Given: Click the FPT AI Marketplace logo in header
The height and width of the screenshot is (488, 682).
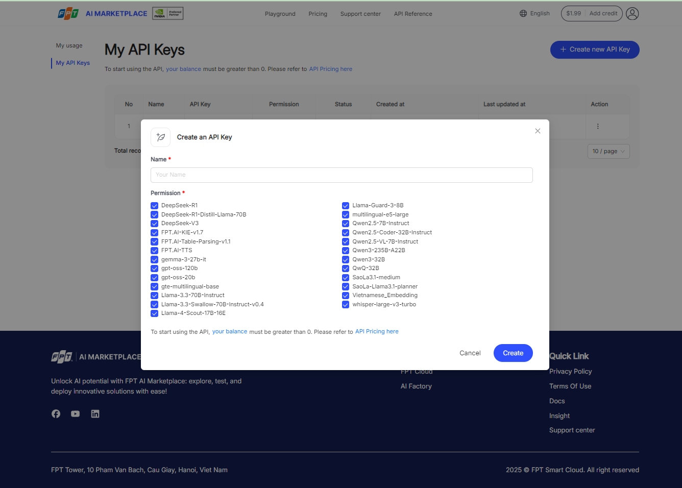Looking at the screenshot, I should [103, 14].
